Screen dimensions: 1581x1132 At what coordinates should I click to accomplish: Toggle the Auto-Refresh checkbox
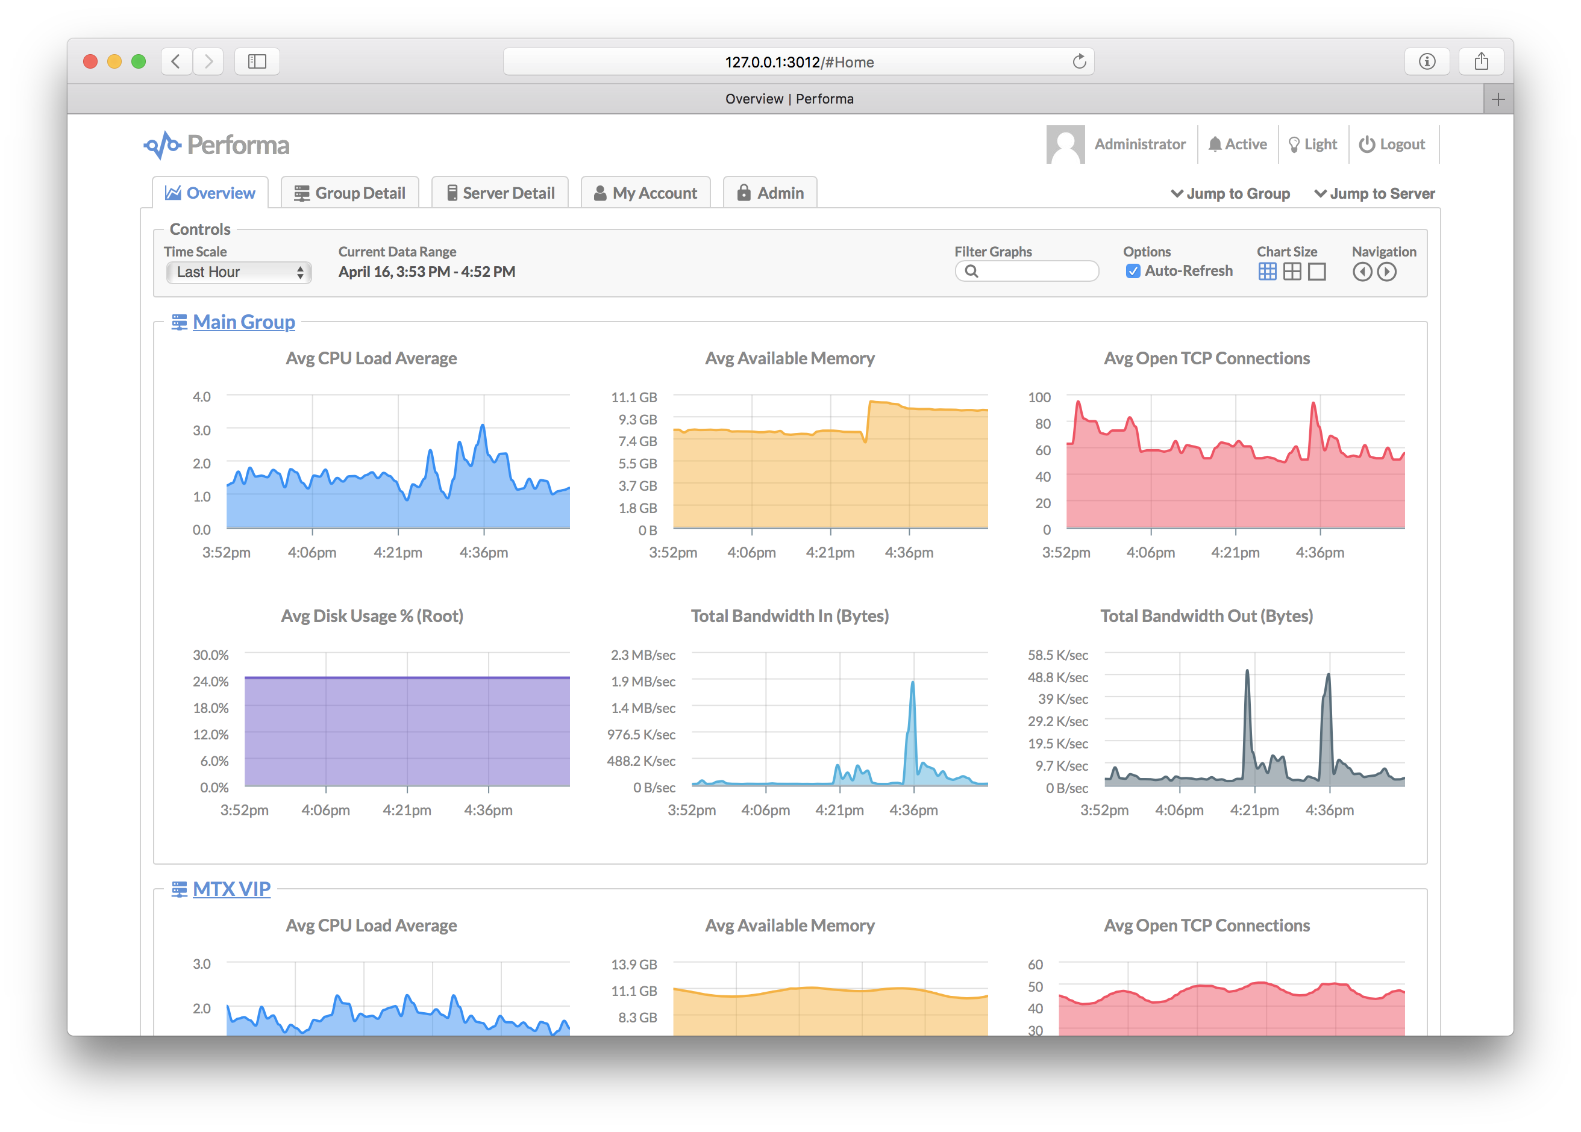click(1133, 271)
